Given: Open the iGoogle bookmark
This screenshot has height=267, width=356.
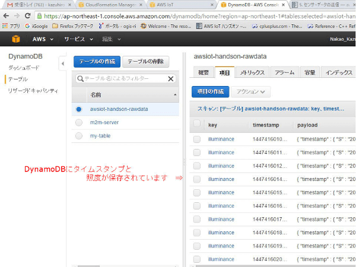Looking at the screenshot, I should tap(36, 26).
